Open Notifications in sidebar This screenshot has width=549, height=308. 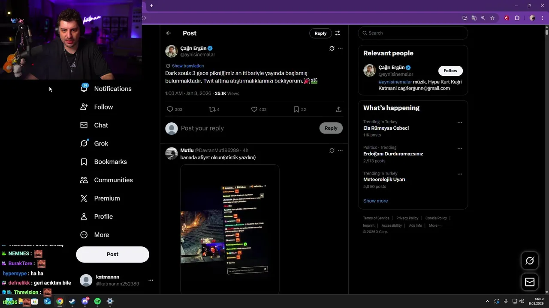pyautogui.click(x=106, y=89)
